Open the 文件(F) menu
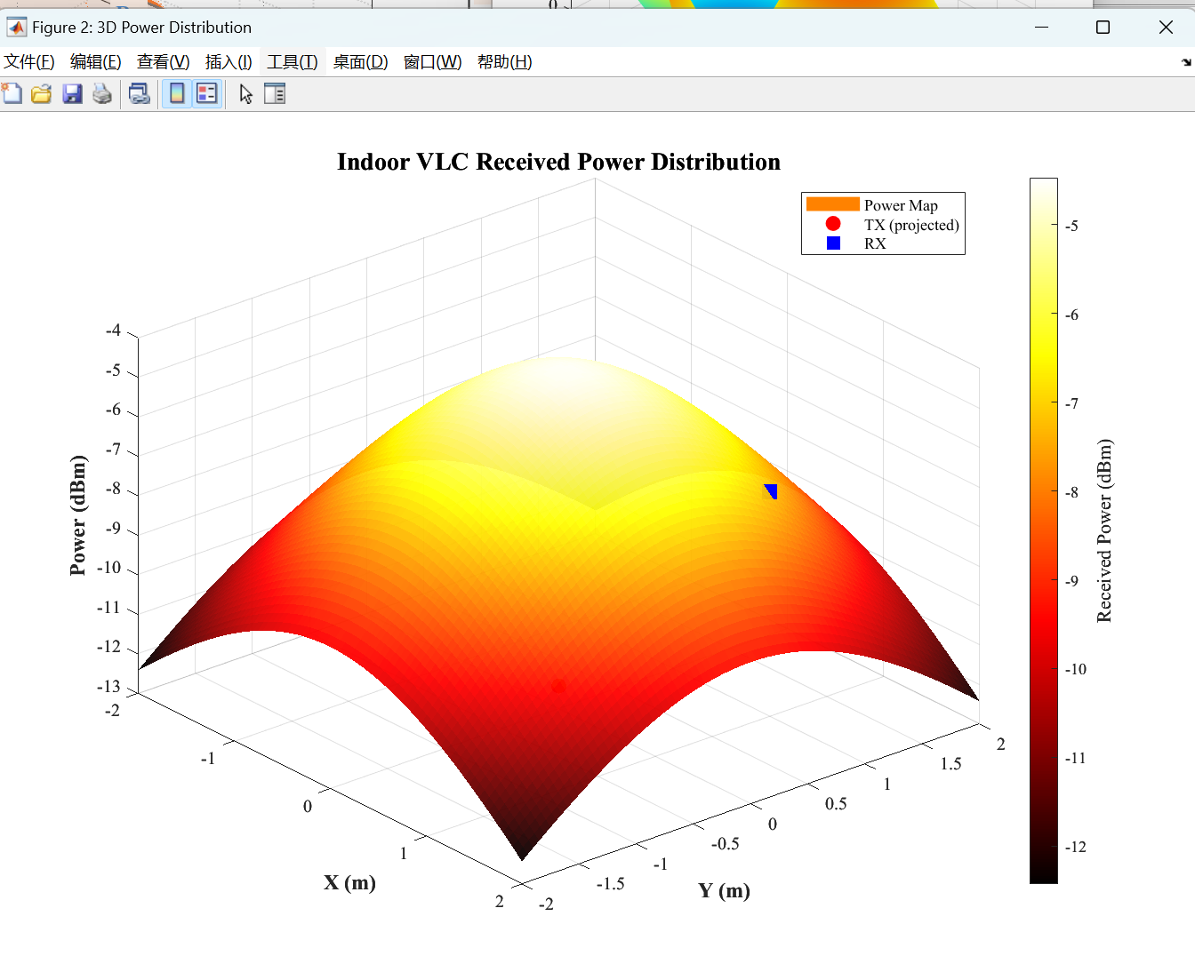The height and width of the screenshot is (972, 1195). tap(29, 61)
